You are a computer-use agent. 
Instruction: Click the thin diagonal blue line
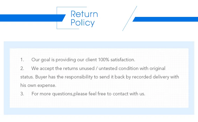(x=130, y=18)
